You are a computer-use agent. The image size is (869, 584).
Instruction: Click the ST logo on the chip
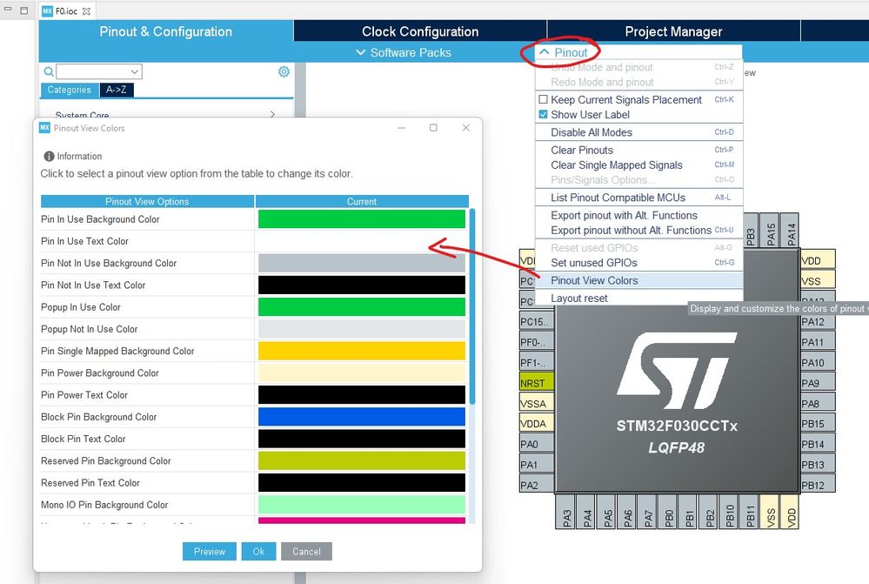pos(677,371)
